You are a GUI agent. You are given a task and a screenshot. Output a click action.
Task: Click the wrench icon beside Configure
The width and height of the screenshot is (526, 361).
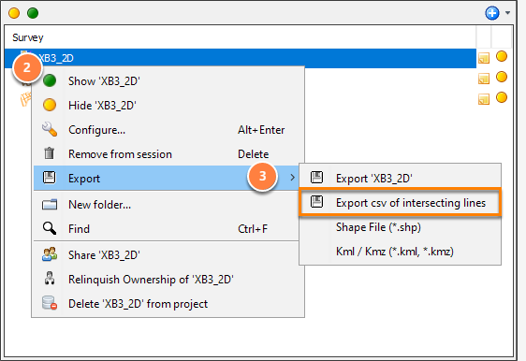[50, 129]
